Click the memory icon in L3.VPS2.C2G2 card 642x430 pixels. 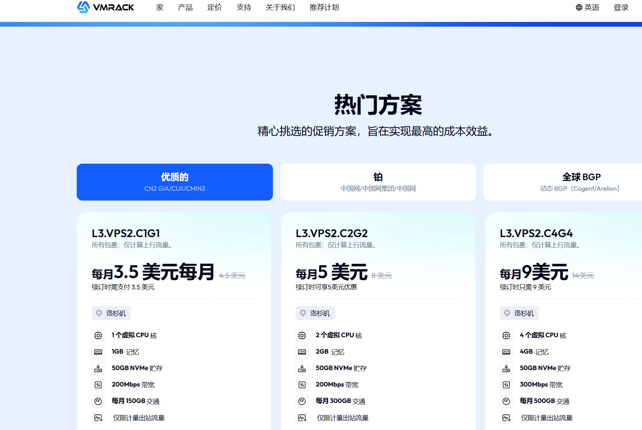click(x=302, y=352)
